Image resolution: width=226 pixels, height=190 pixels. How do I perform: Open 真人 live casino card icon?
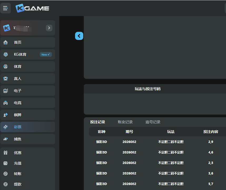(6, 79)
